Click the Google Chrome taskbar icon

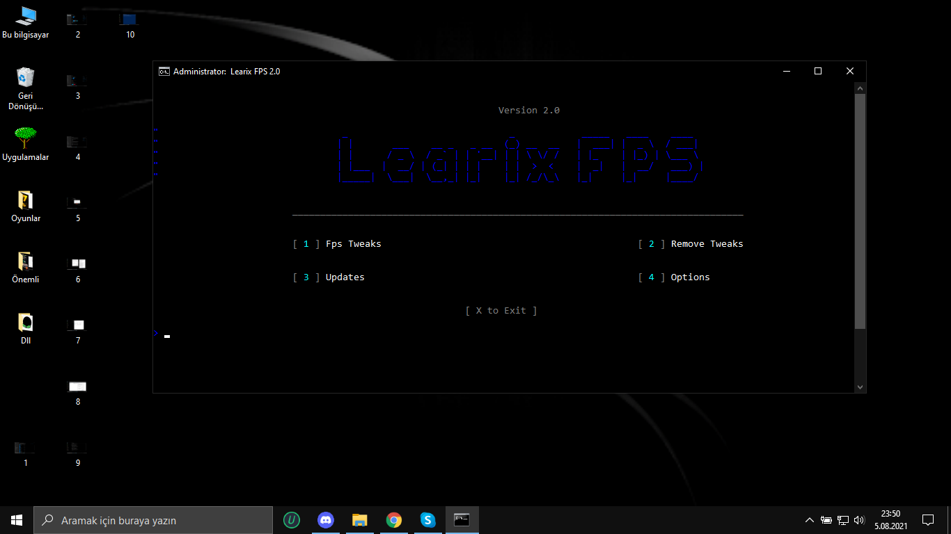pyautogui.click(x=394, y=520)
